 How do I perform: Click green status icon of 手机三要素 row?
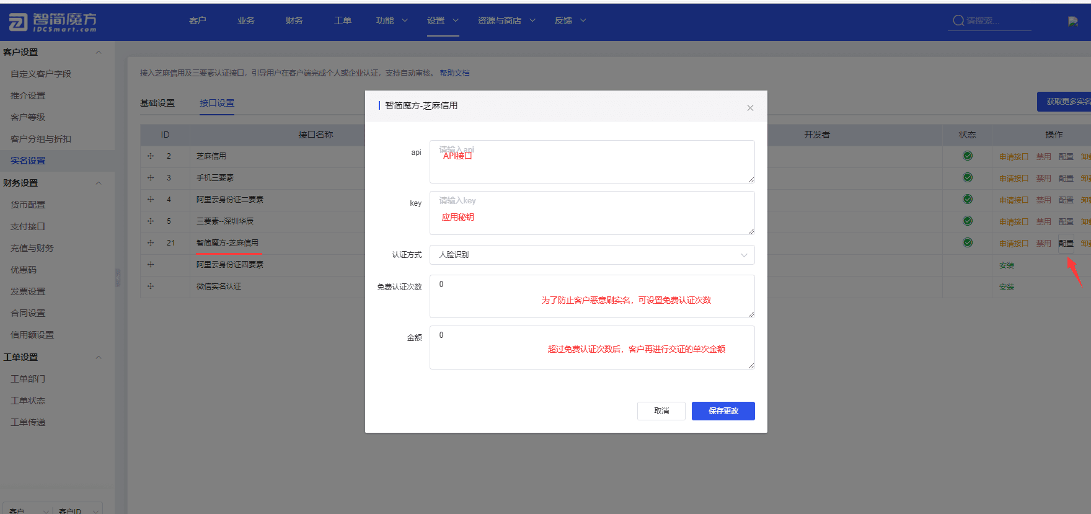point(968,177)
